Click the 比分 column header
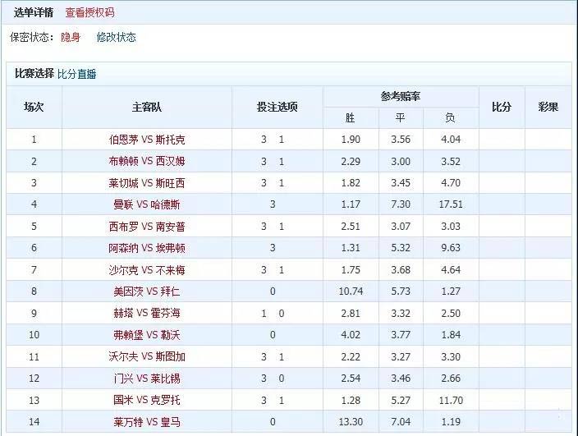This screenshot has width=578, height=436. click(x=502, y=107)
